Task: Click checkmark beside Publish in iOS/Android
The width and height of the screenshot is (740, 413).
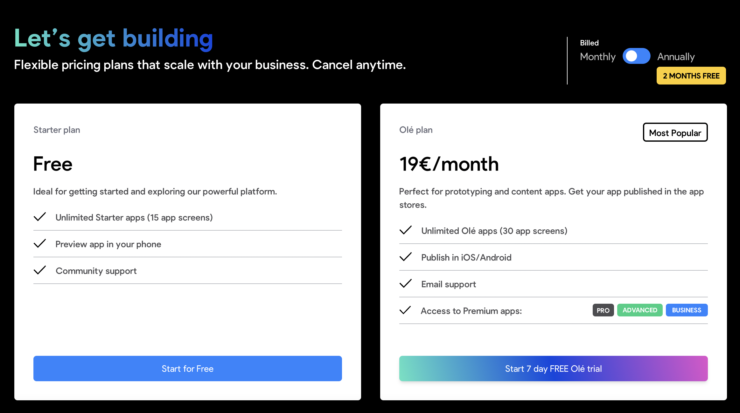Action: (406, 257)
